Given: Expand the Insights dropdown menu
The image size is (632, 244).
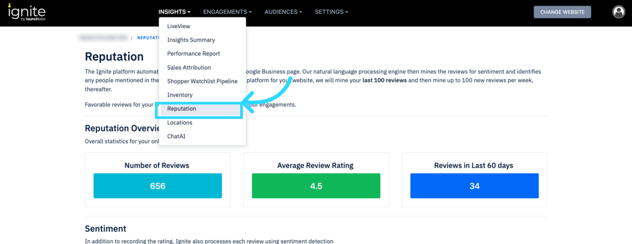Looking at the screenshot, I should [174, 12].
